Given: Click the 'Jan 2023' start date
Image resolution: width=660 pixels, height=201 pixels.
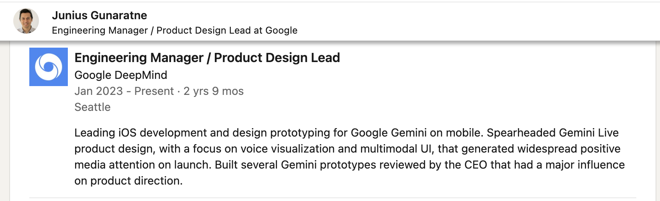Looking at the screenshot, I should tap(99, 91).
